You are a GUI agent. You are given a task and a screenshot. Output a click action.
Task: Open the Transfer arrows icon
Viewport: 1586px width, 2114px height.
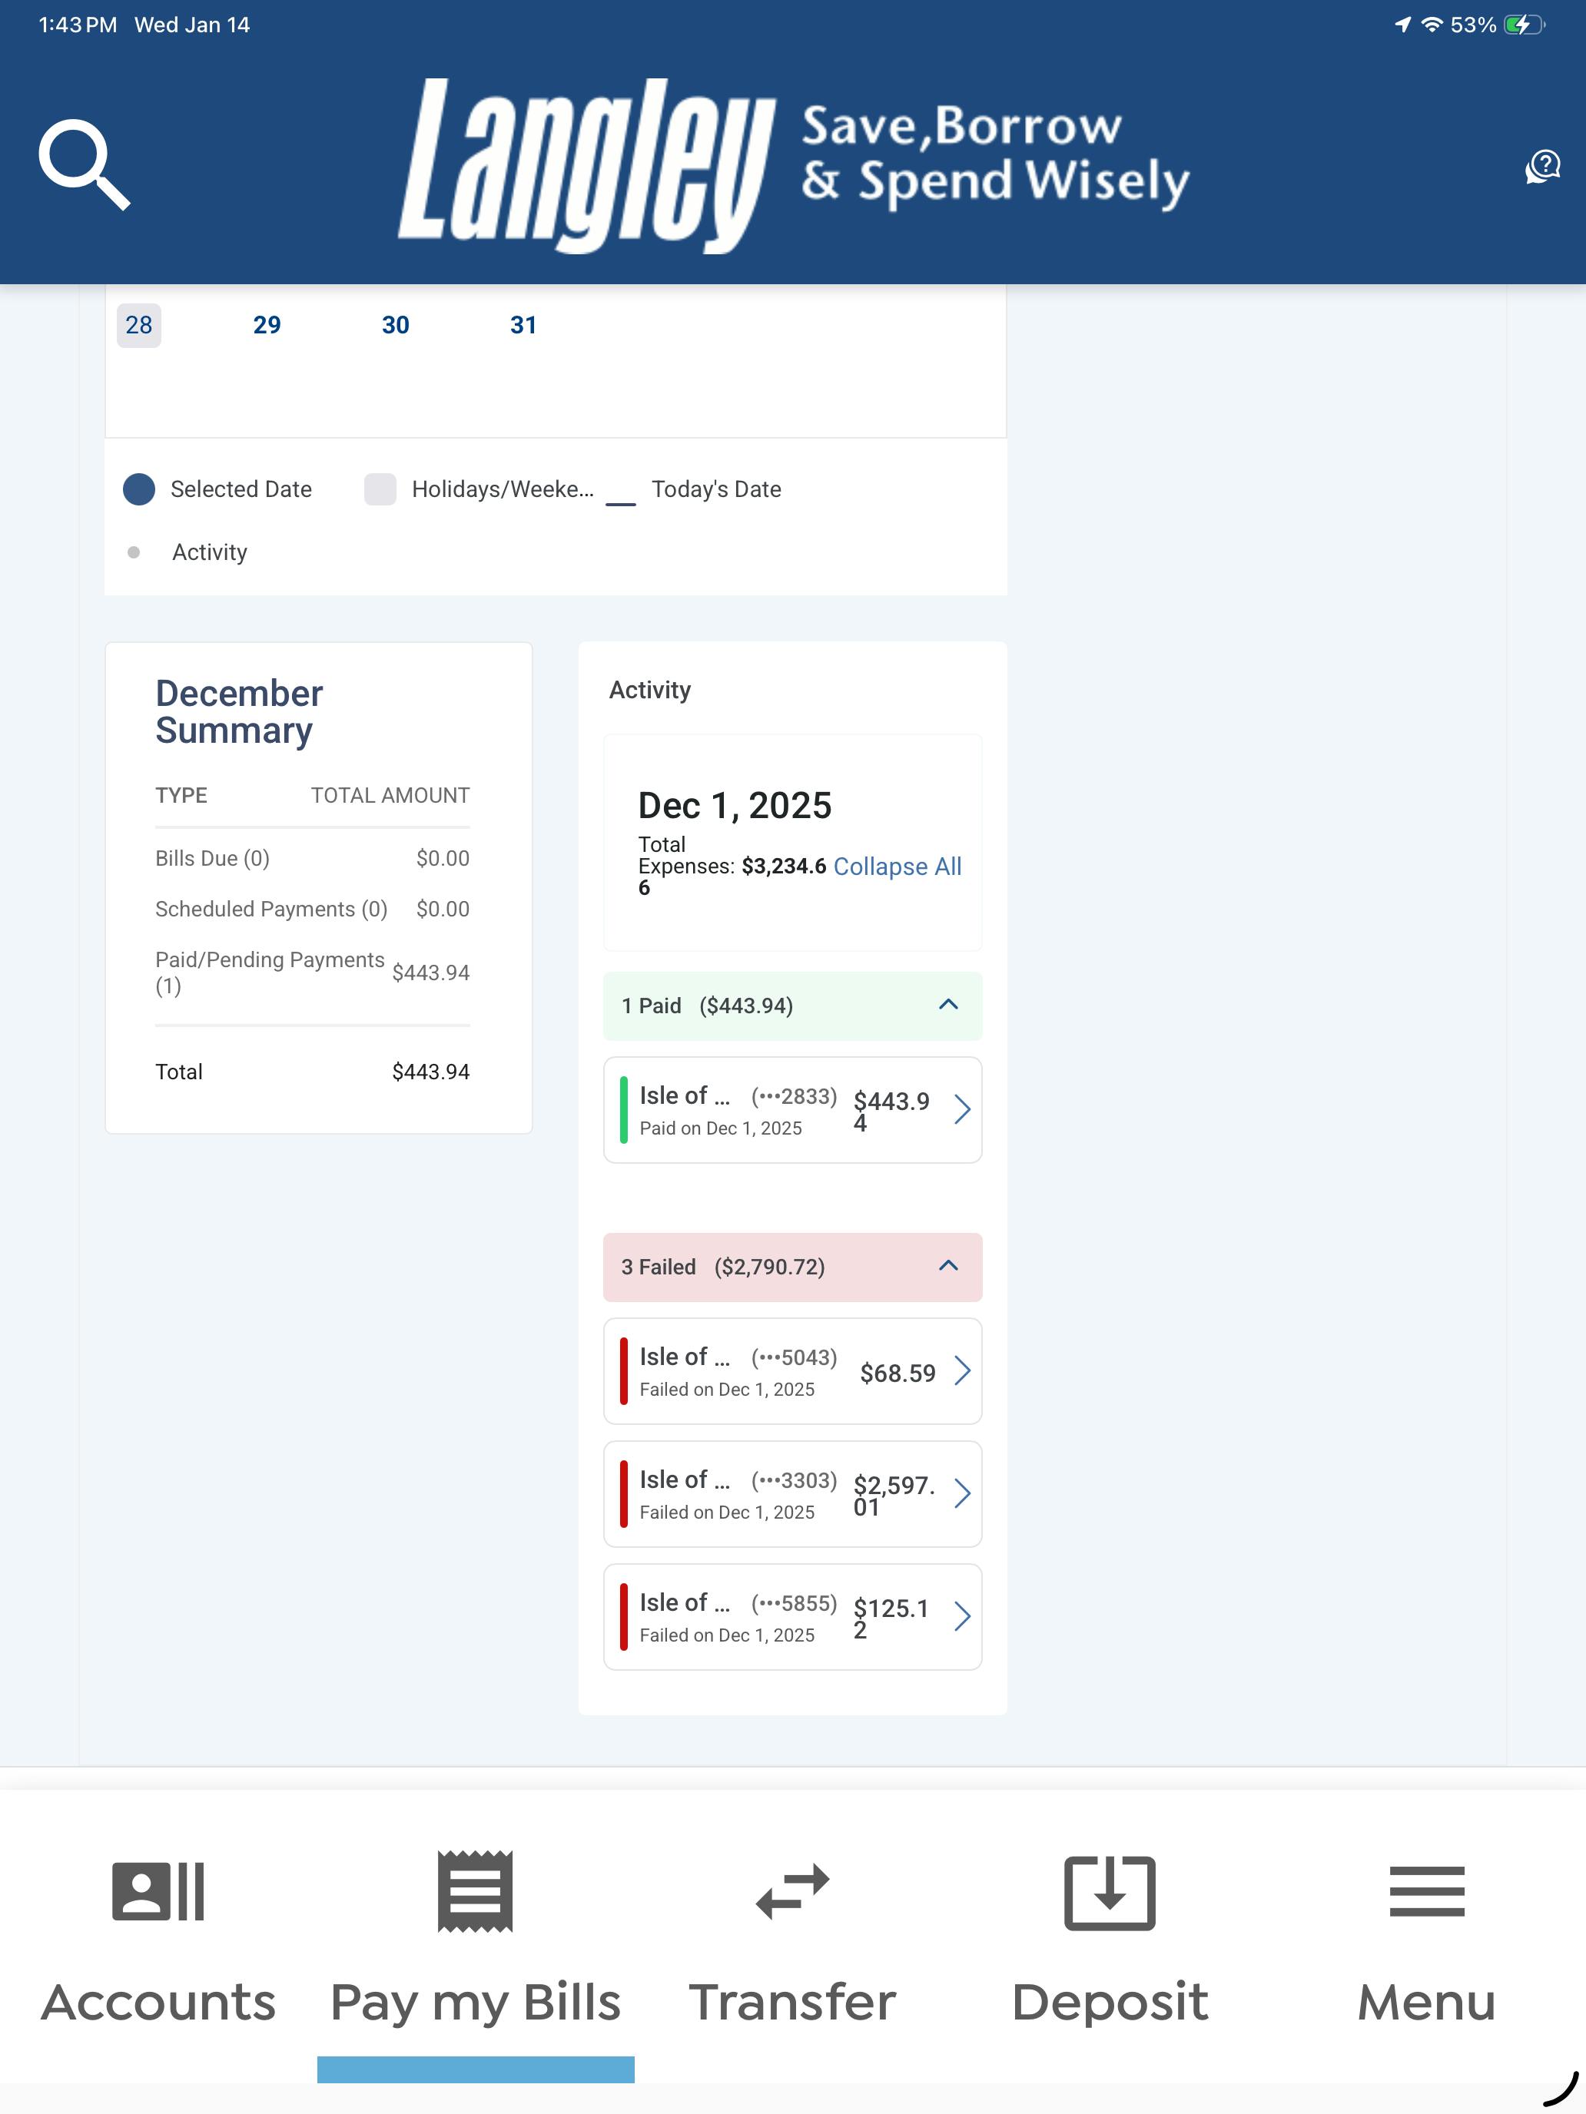[x=792, y=1891]
